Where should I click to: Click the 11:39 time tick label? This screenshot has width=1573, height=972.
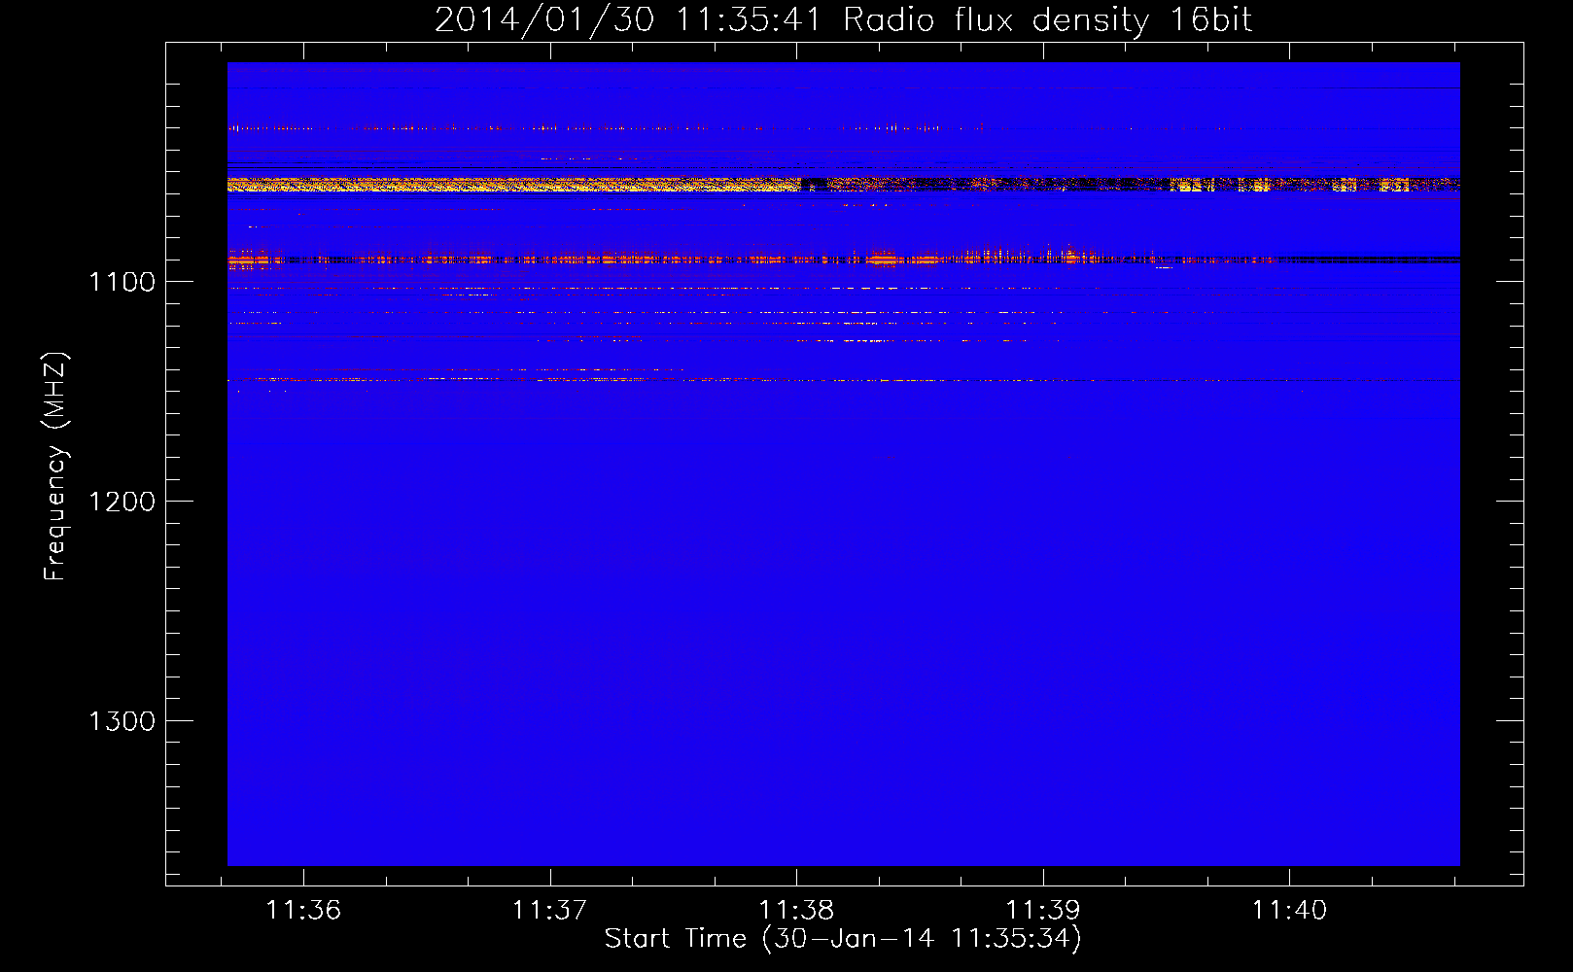pyautogui.click(x=1043, y=911)
